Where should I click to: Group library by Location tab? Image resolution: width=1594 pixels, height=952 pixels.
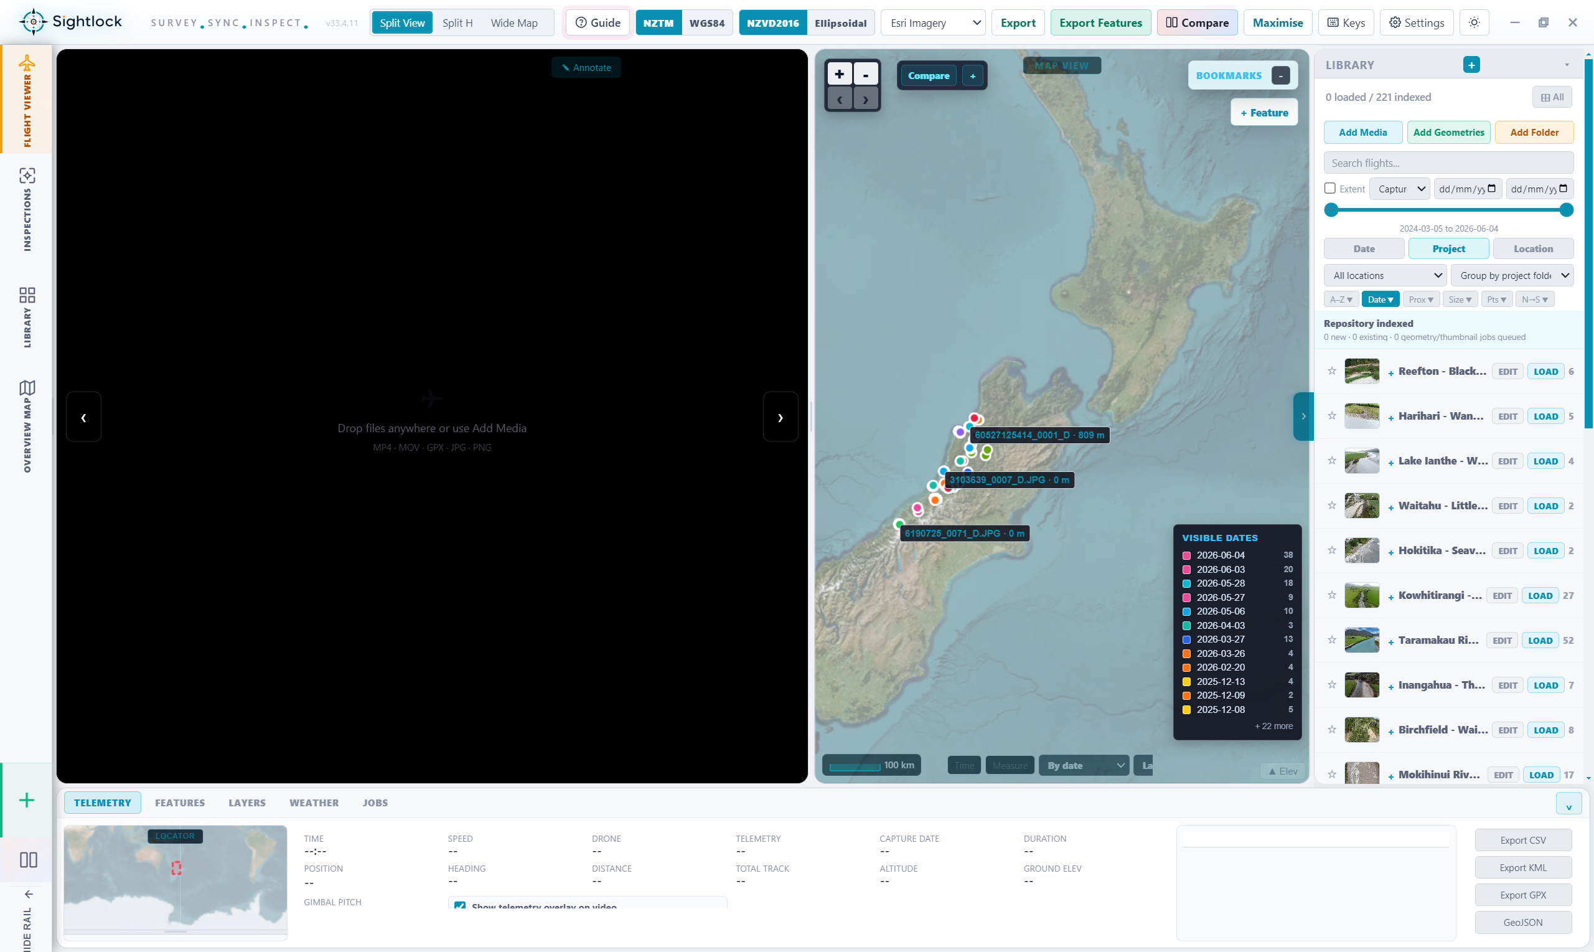(x=1533, y=249)
